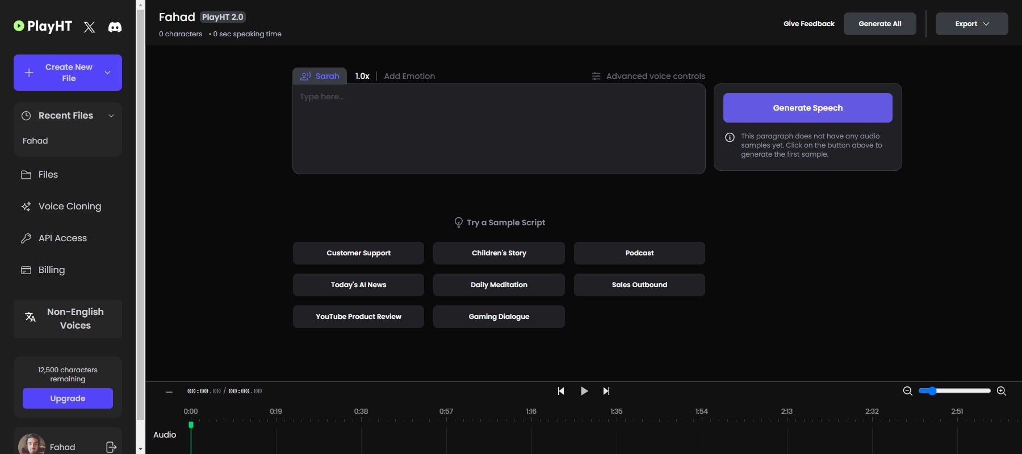Collapse the Recent Files chevron
This screenshot has width=1022, height=454.
pyautogui.click(x=111, y=116)
